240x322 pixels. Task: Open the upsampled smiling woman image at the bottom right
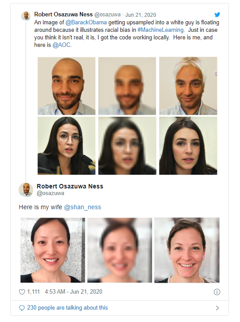coord(187,250)
